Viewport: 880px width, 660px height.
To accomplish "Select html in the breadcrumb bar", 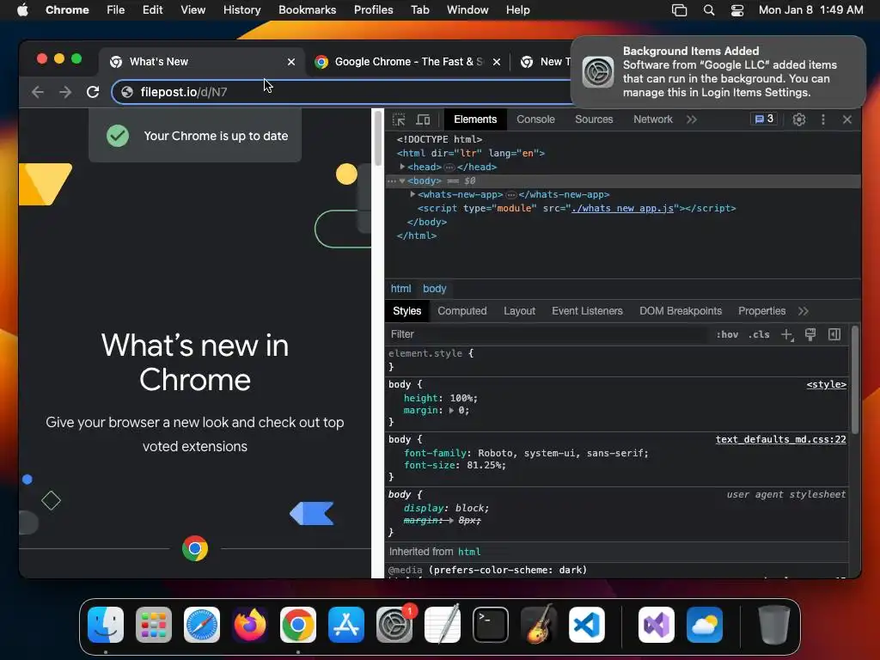I will point(400,289).
